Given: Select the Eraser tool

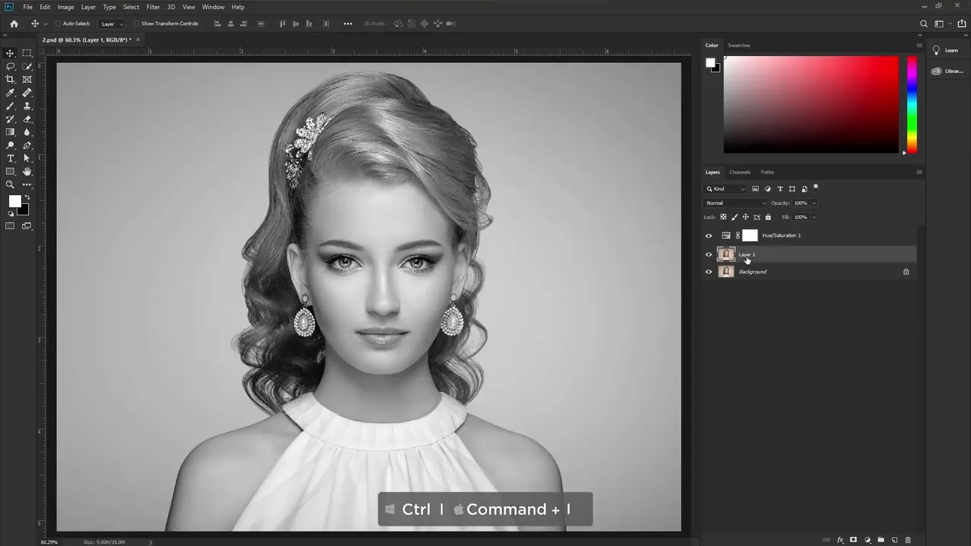Looking at the screenshot, I should pos(27,119).
